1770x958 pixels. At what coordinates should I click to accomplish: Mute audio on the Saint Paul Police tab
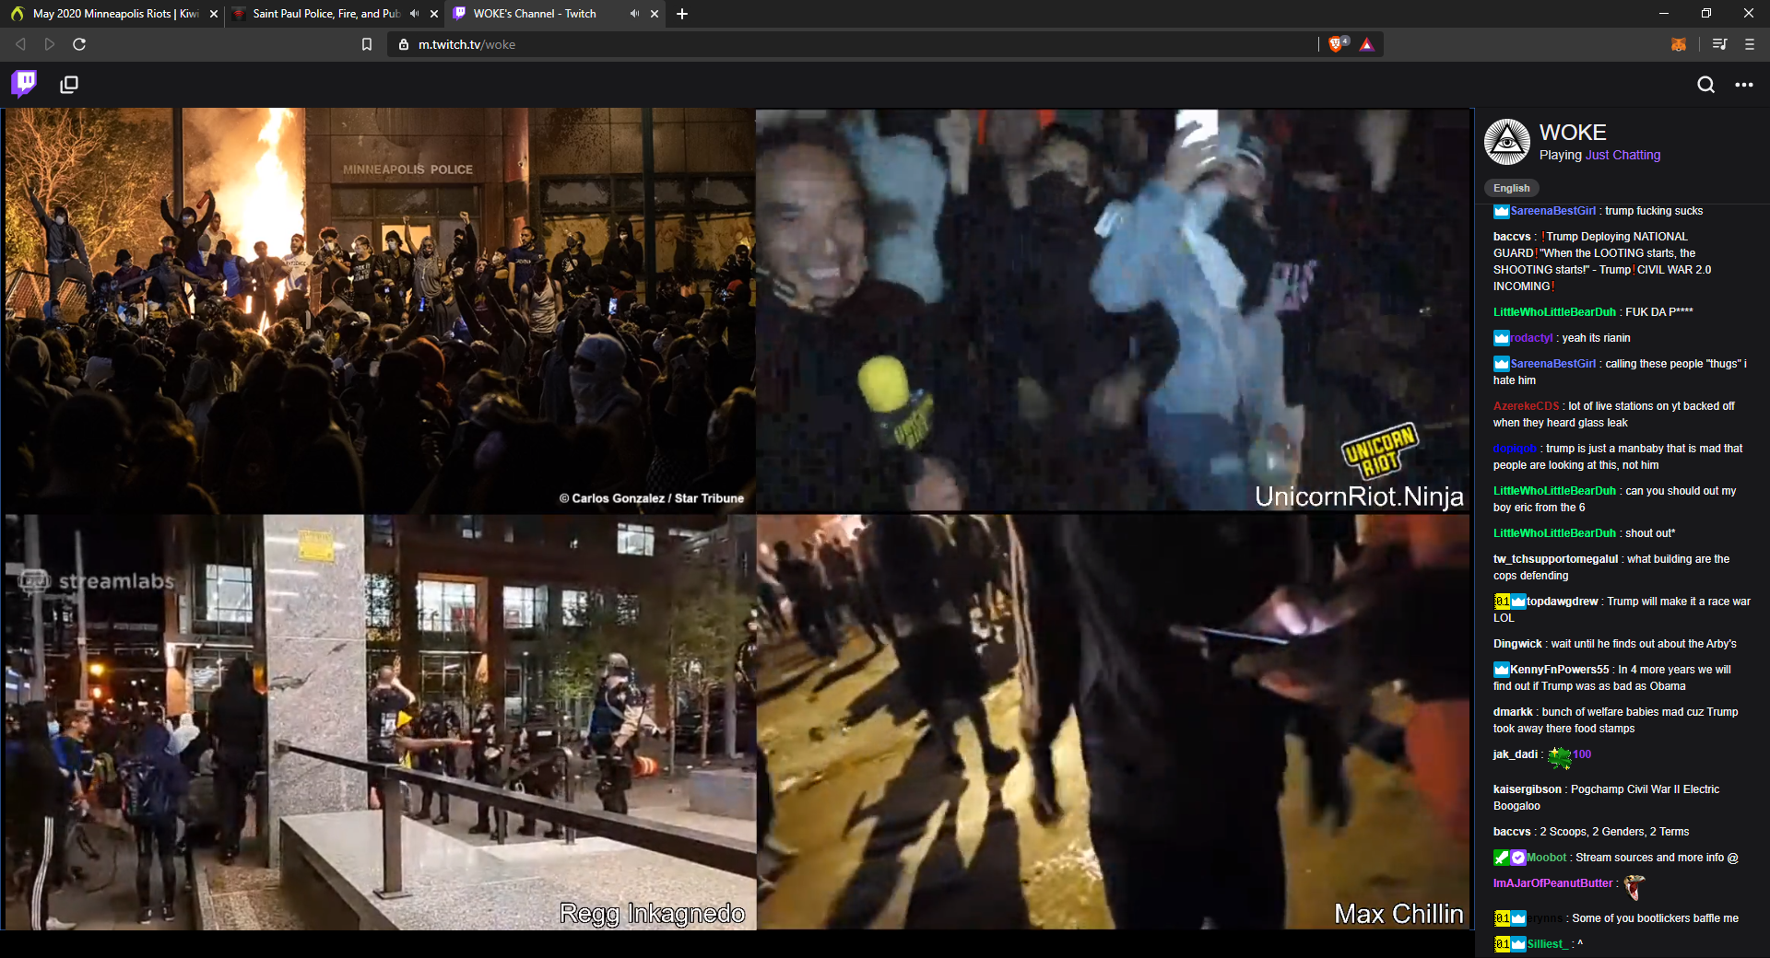pos(415,14)
